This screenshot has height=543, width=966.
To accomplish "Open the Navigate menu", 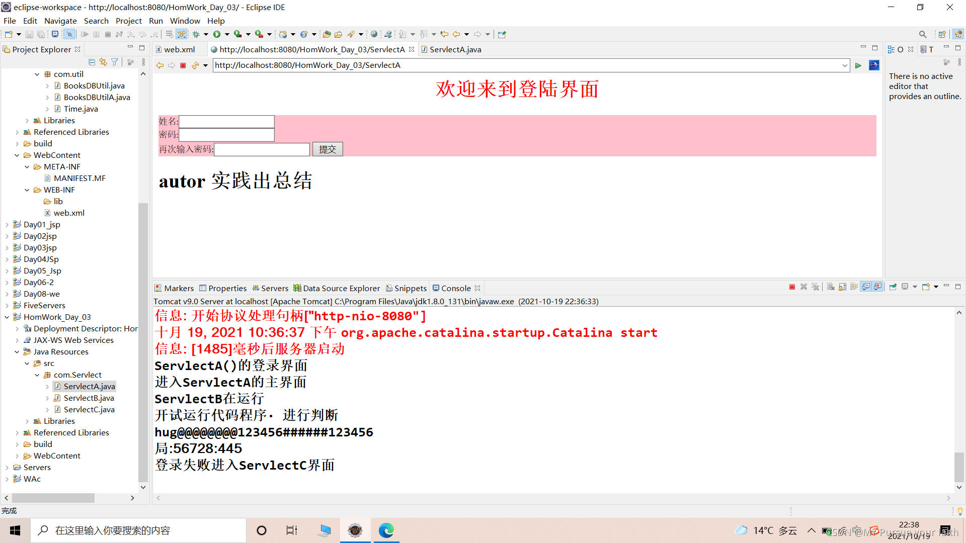I will (60, 21).
